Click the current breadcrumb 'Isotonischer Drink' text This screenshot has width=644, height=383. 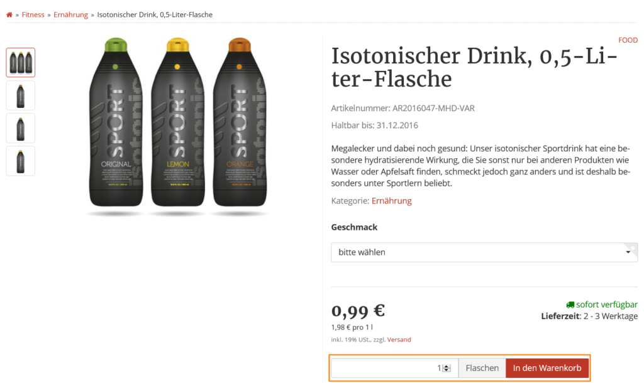(155, 14)
